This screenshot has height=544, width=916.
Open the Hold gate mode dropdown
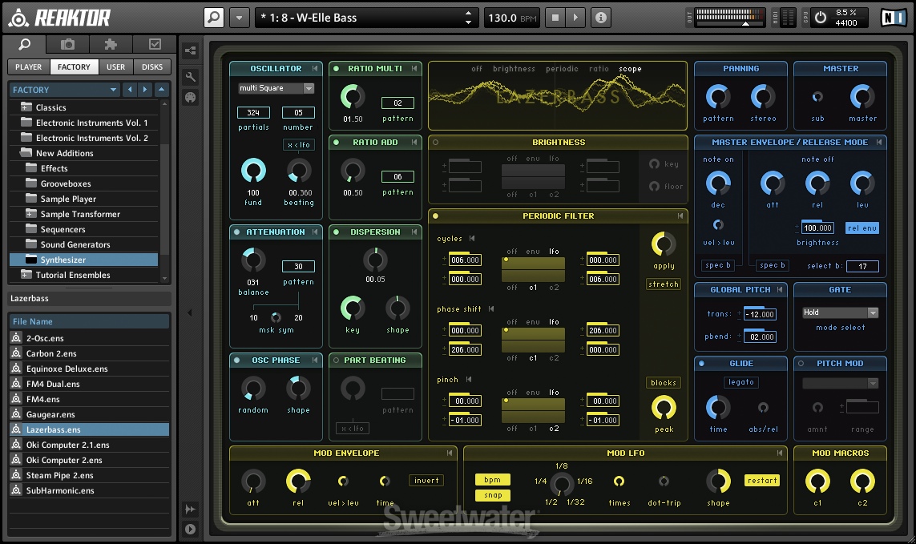pyautogui.click(x=841, y=312)
